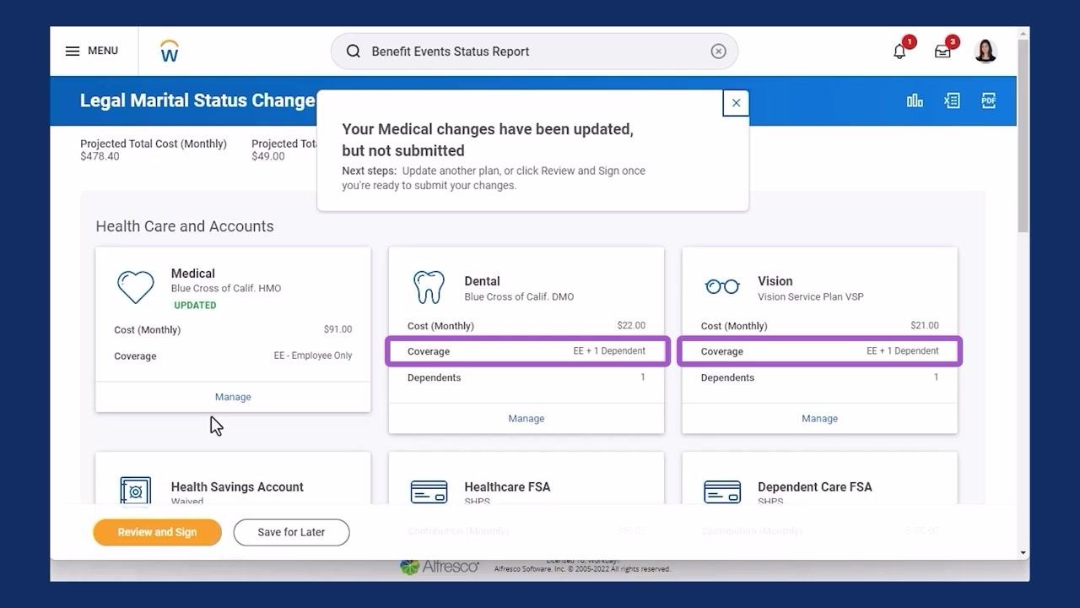Click the EE - Employee Only coverage value
Viewport: 1080px width, 608px height.
[x=313, y=356]
